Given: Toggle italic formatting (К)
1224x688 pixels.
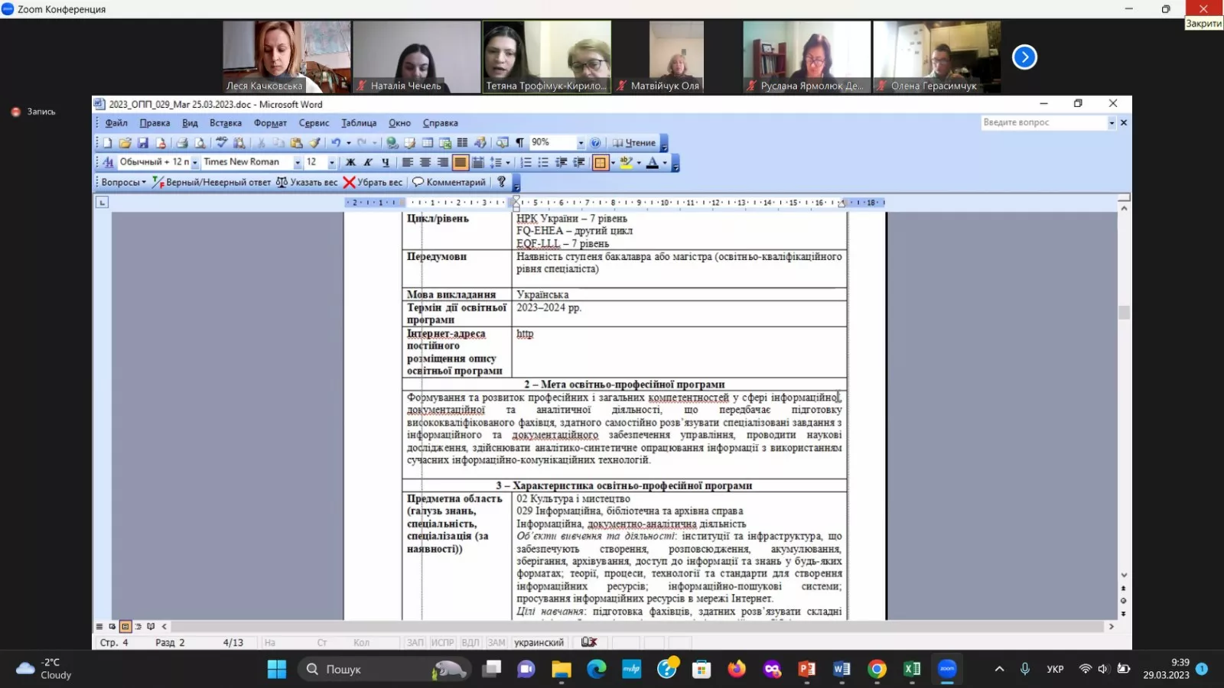Looking at the screenshot, I should [368, 163].
